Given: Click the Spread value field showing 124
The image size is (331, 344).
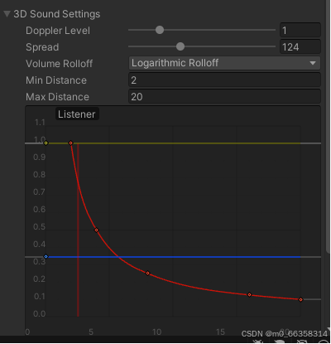Looking at the screenshot, I should (300, 46).
